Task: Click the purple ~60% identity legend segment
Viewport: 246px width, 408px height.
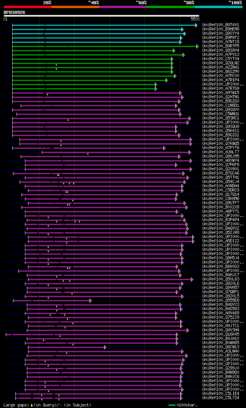Action: point(123,7)
